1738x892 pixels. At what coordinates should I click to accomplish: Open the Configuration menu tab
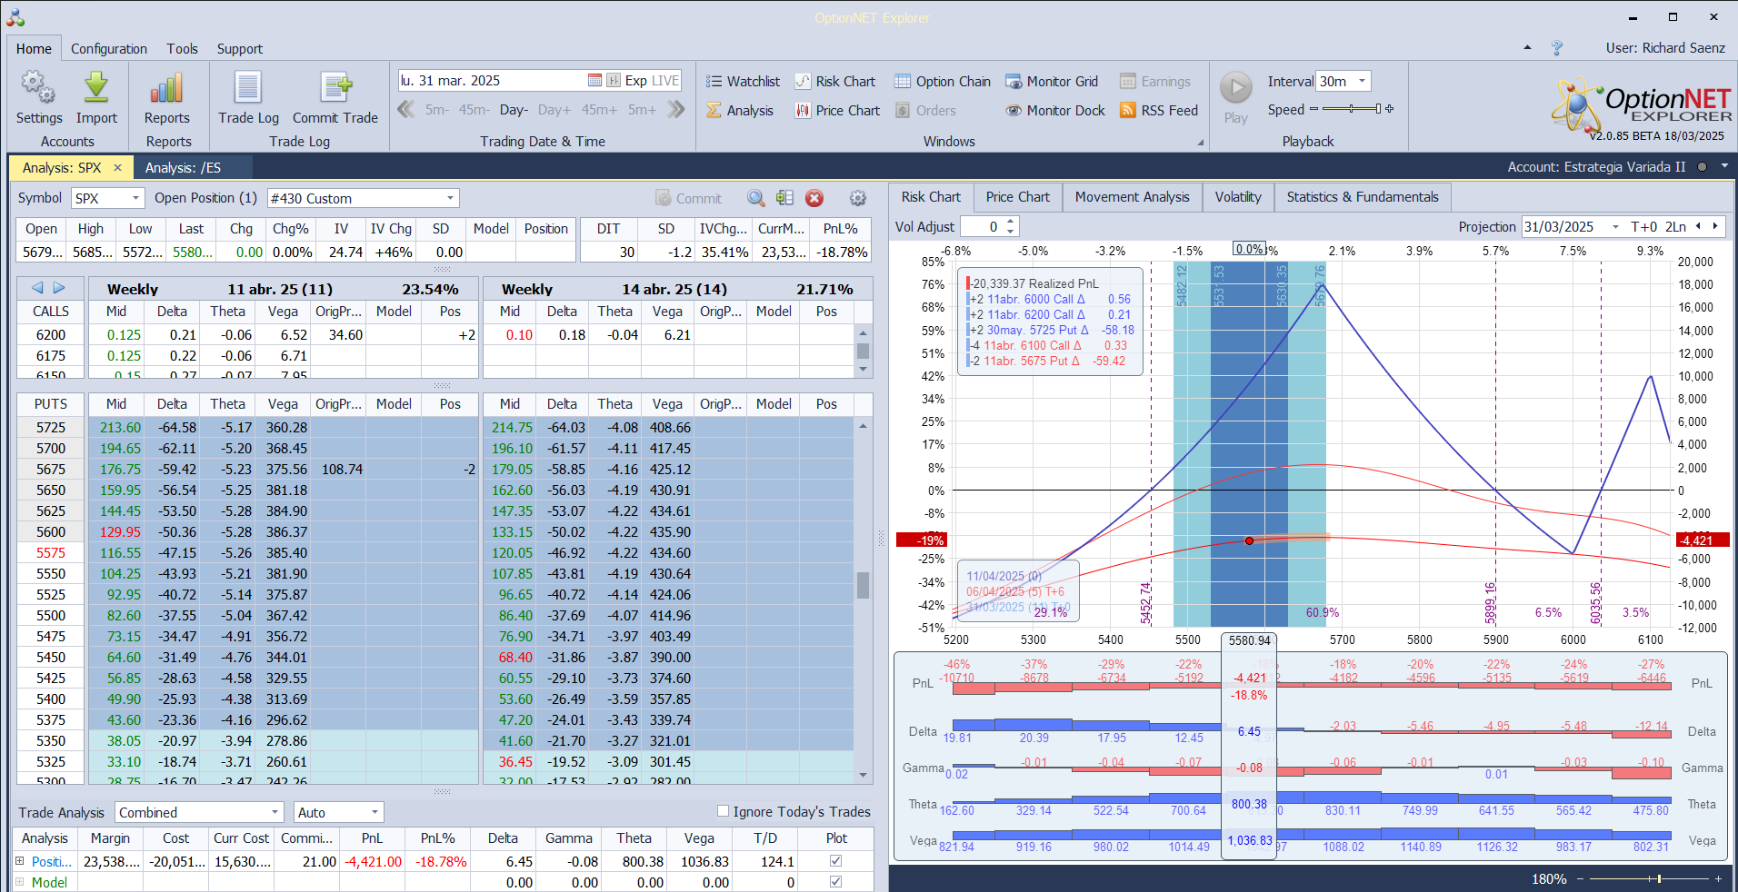(109, 49)
